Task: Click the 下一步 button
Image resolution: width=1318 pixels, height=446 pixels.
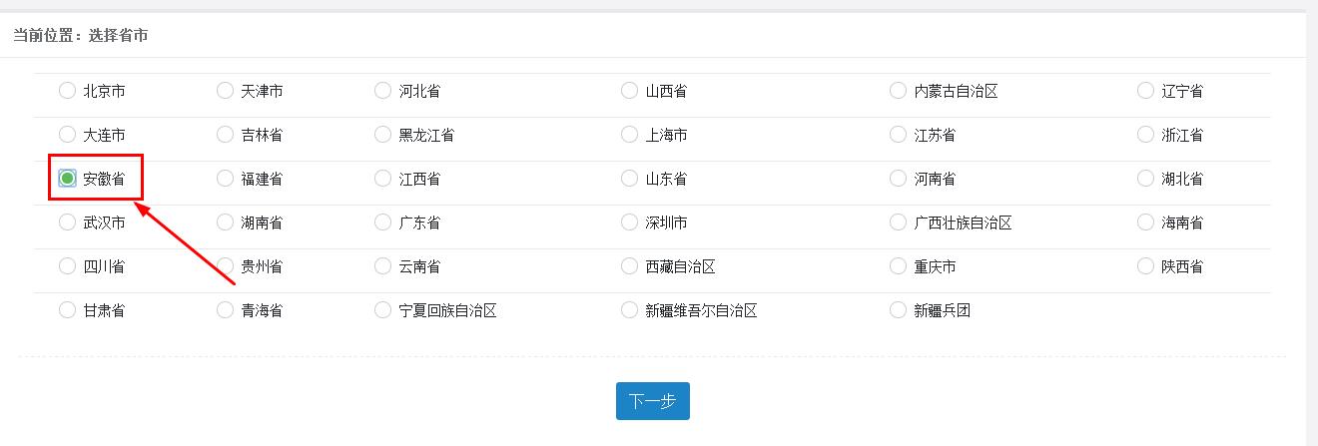Action: tap(652, 401)
